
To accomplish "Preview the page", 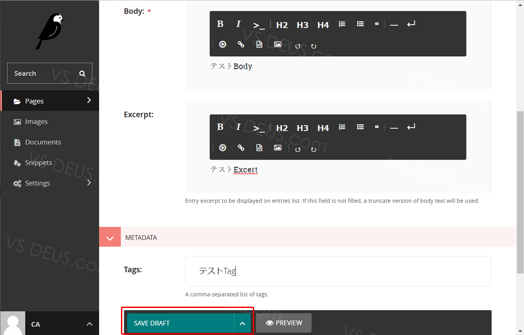I will (x=284, y=323).
